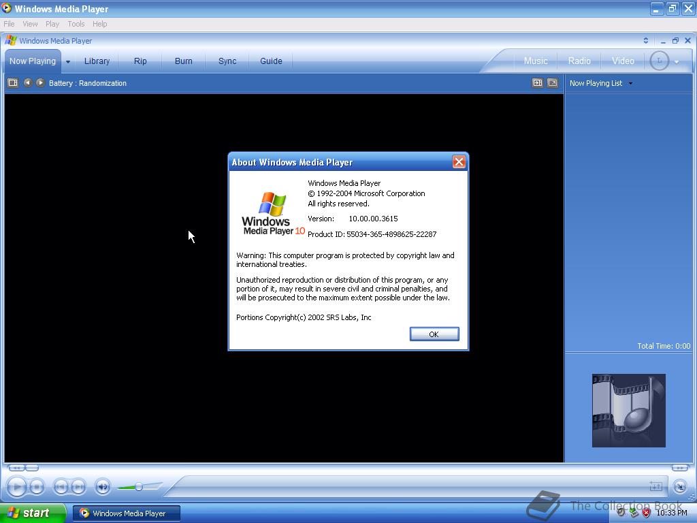Open the Tools menu
697x523 pixels.
(x=76, y=24)
